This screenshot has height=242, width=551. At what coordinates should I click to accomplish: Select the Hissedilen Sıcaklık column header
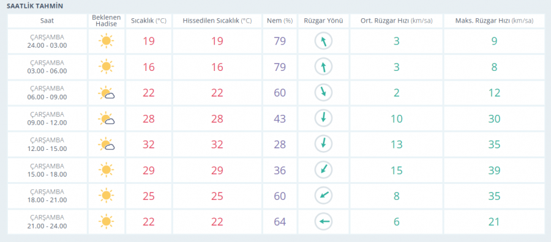click(x=217, y=21)
